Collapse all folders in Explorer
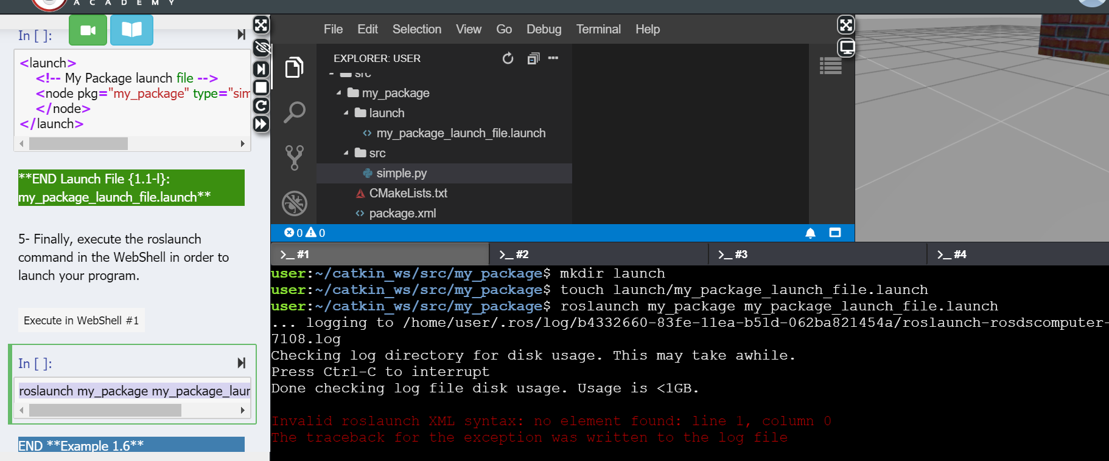This screenshot has width=1109, height=461. coord(533,58)
